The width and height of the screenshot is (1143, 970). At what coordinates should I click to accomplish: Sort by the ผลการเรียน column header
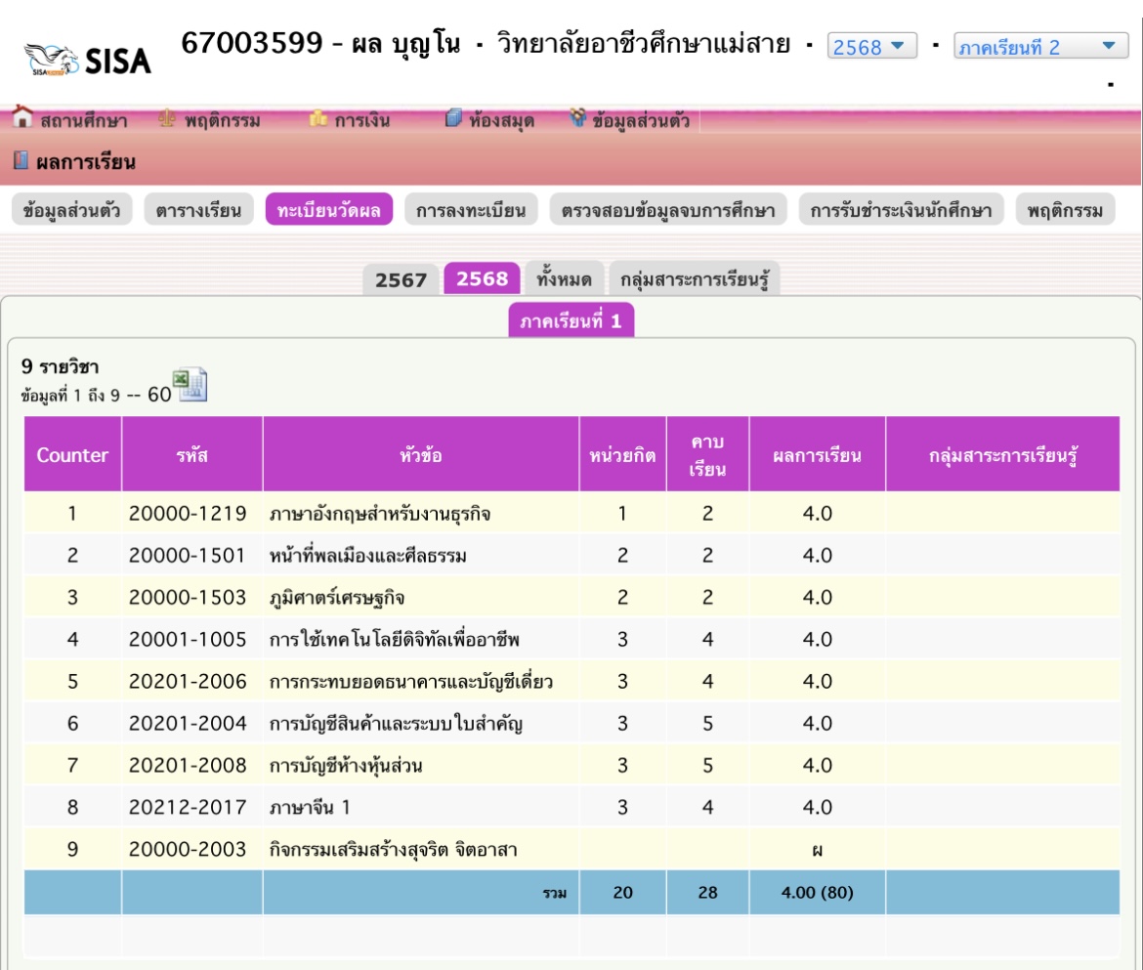click(817, 454)
